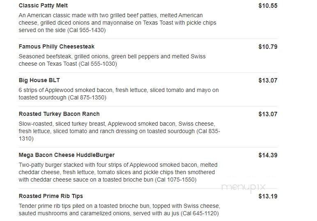
Task: Click the $10.79 price
Action: pyautogui.click(x=268, y=47)
